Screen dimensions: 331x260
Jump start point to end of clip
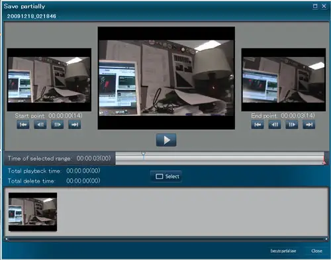(x=75, y=124)
